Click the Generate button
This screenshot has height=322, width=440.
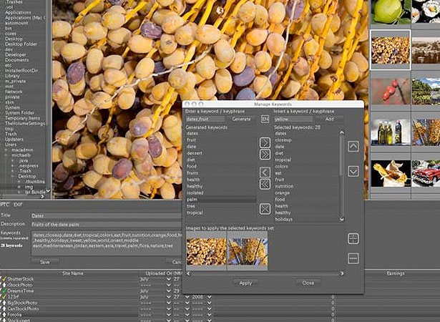[x=241, y=119]
